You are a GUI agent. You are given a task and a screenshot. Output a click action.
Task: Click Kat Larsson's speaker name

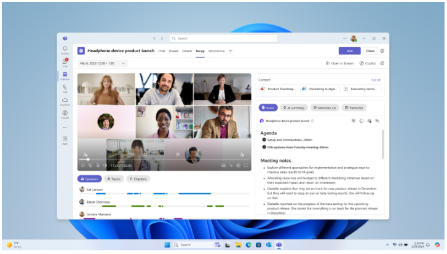pos(95,190)
